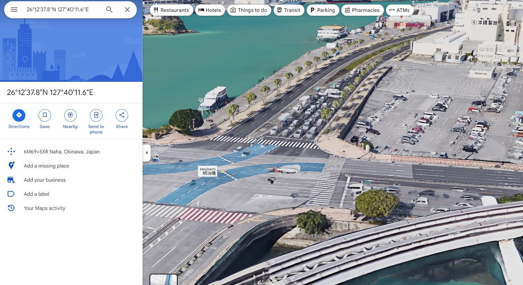Click the Maps activity history icon

pyautogui.click(x=11, y=208)
